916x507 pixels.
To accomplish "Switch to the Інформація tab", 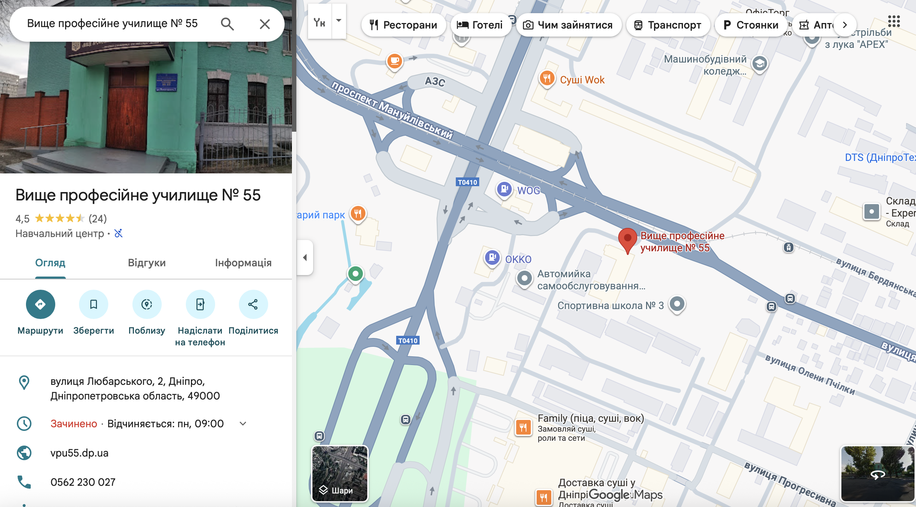I will pos(243,263).
